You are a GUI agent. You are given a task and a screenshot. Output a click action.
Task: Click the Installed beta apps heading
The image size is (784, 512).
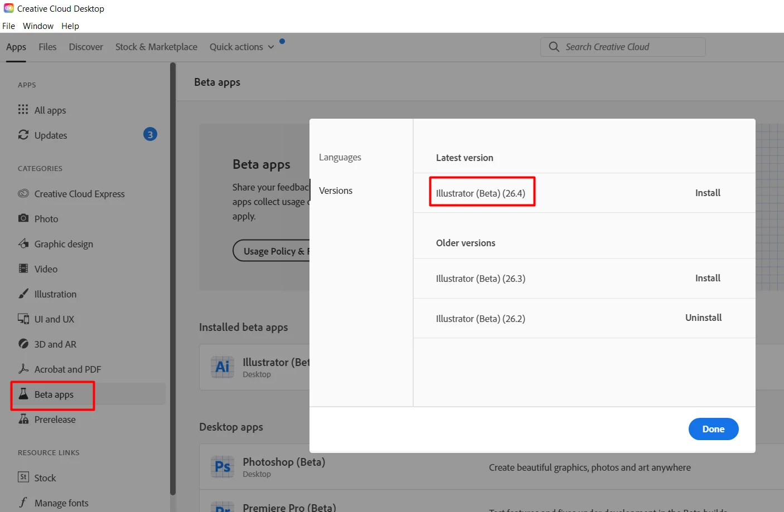pyautogui.click(x=244, y=327)
